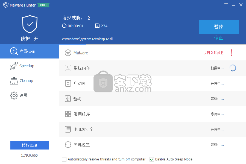The image size is (246, 164).
Task: Click the Malware biohazard icon
Action: click(68, 53)
